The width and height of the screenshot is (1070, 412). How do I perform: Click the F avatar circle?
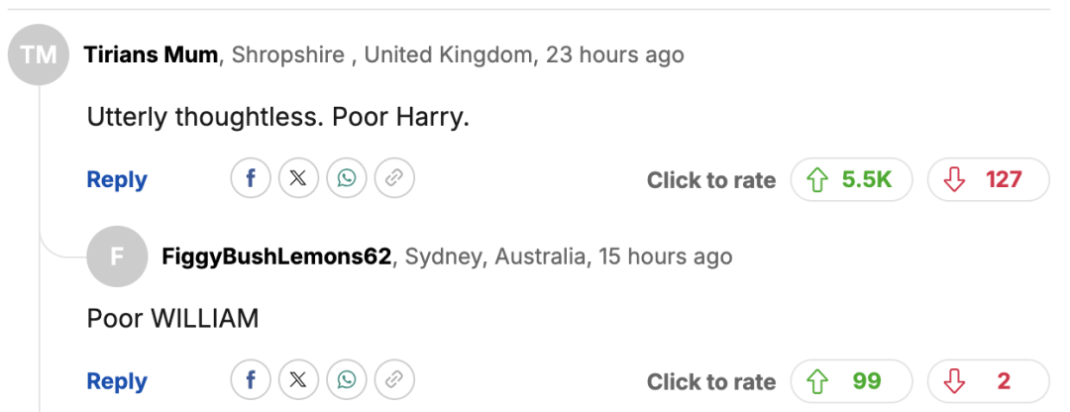[117, 257]
